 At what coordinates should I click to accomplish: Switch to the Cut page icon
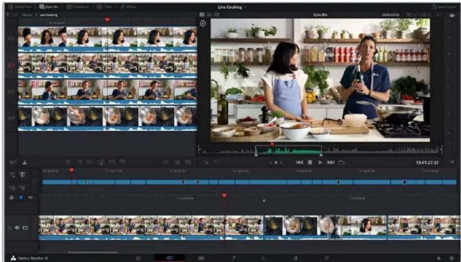pos(170,258)
